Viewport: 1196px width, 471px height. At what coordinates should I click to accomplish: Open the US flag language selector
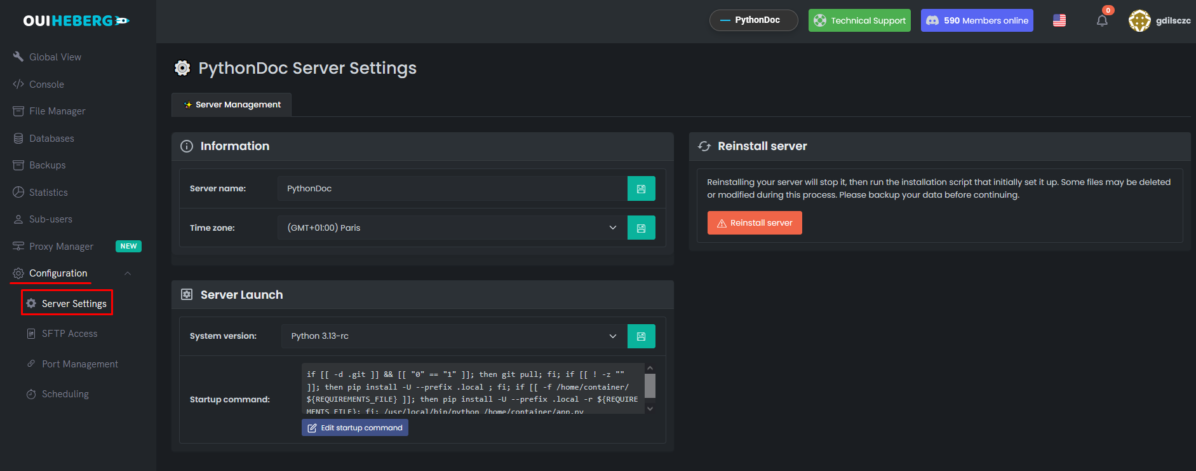[x=1059, y=20]
